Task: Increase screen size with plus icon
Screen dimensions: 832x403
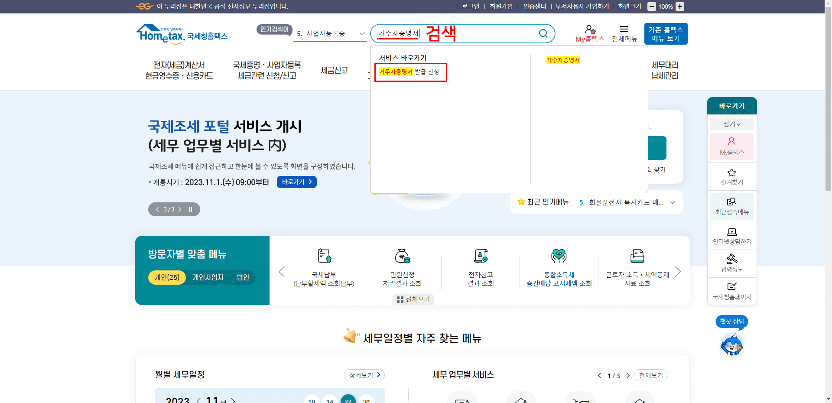Action: [680, 6]
